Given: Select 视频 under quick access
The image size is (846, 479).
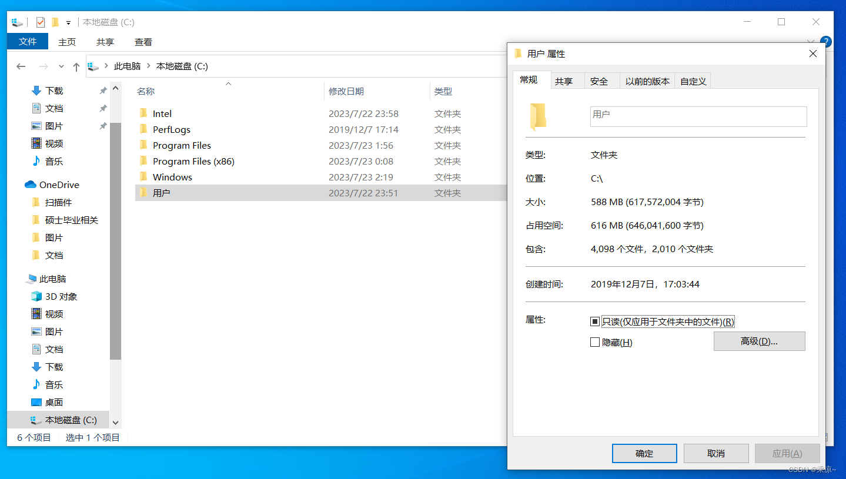Looking at the screenshot, I should (x=54, y=143).
